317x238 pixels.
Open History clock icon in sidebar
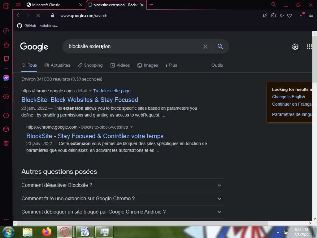coord(6,115)
